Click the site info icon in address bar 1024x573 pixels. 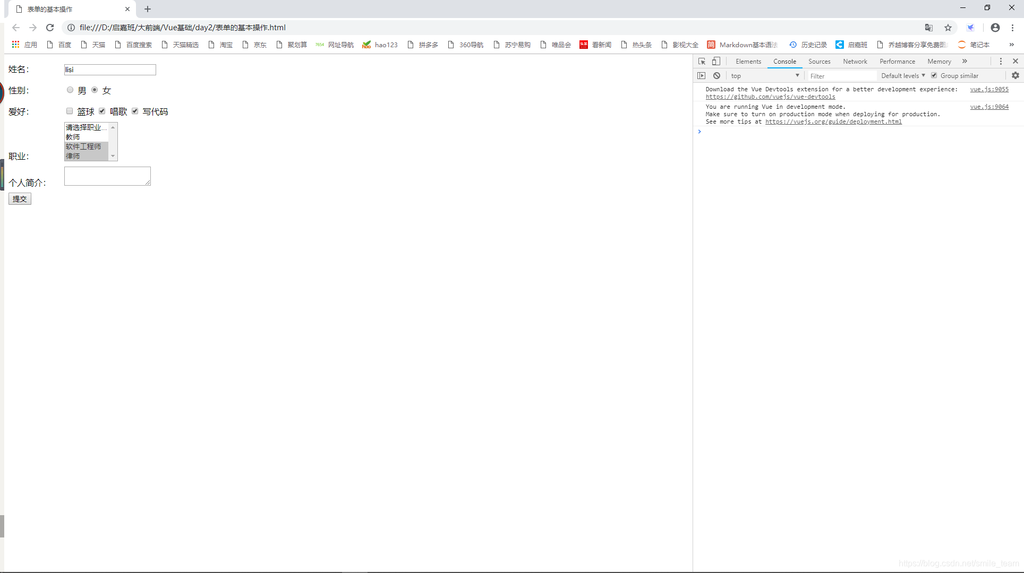click(x=71, y=28)
